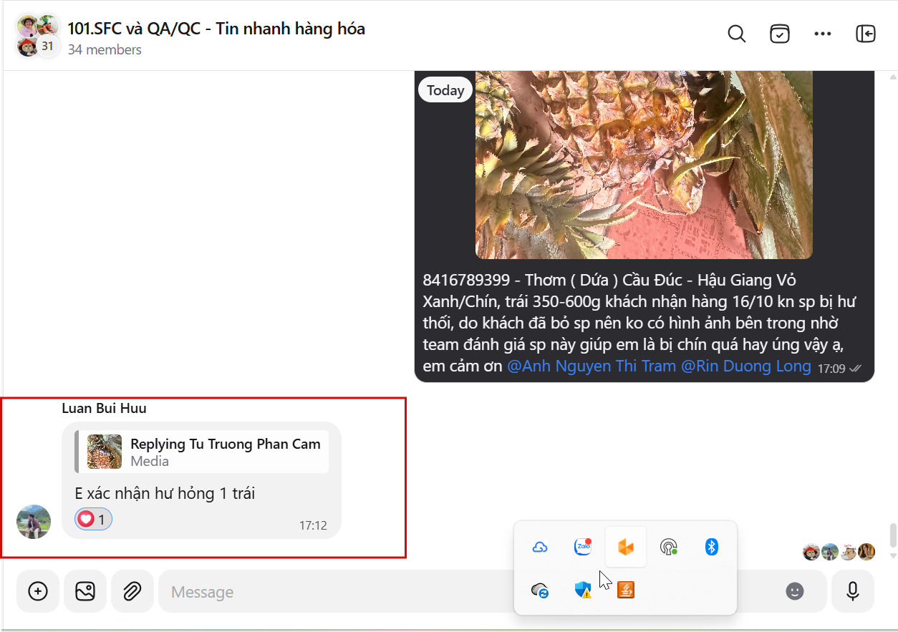The width and height of the screenshot is (898, 632).
Task: Click the OneDrive sync tray icon
Action: (540, 590)
